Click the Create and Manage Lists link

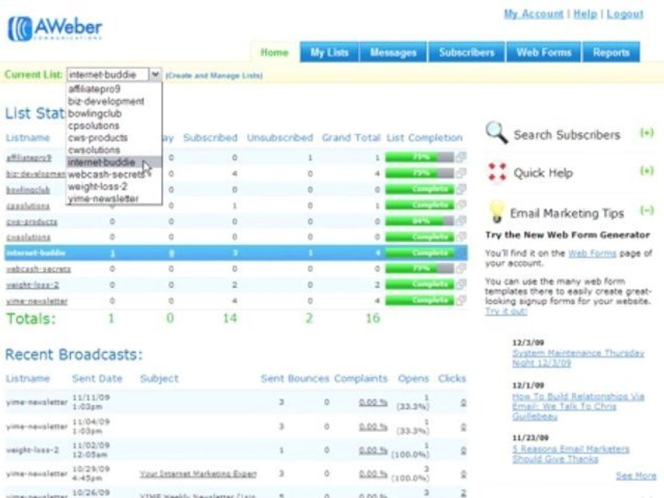tap(214, 75)
